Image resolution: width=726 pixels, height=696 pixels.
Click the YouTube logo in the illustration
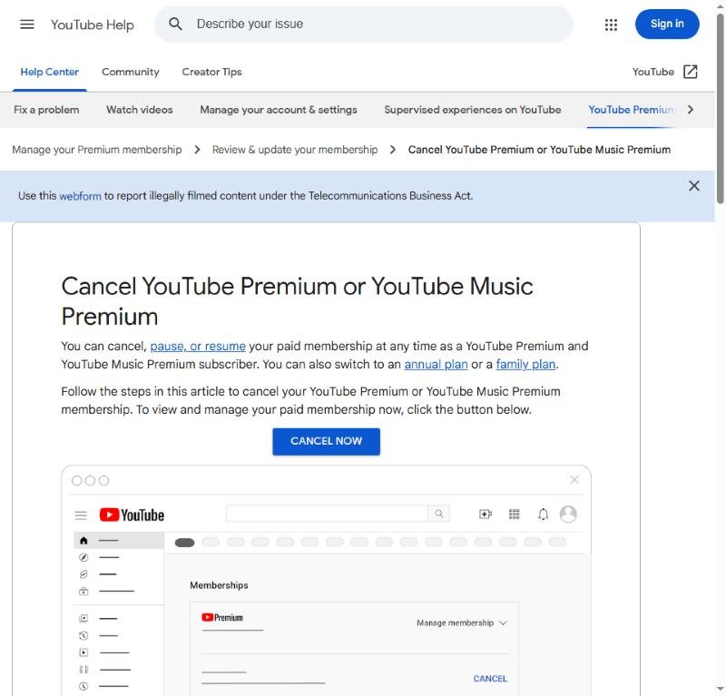132,515
